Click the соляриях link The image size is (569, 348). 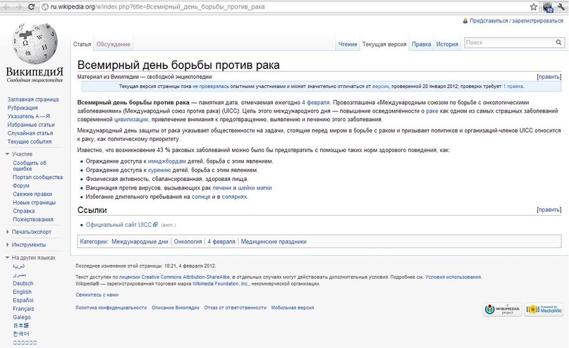[234, 197]
